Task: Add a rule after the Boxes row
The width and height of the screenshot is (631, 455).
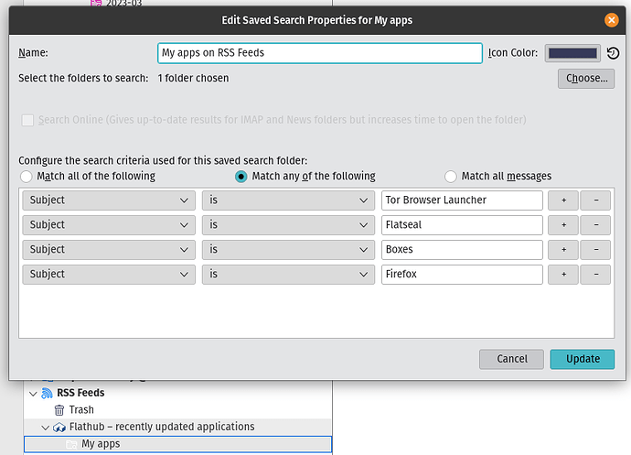Action: [563, 250]
